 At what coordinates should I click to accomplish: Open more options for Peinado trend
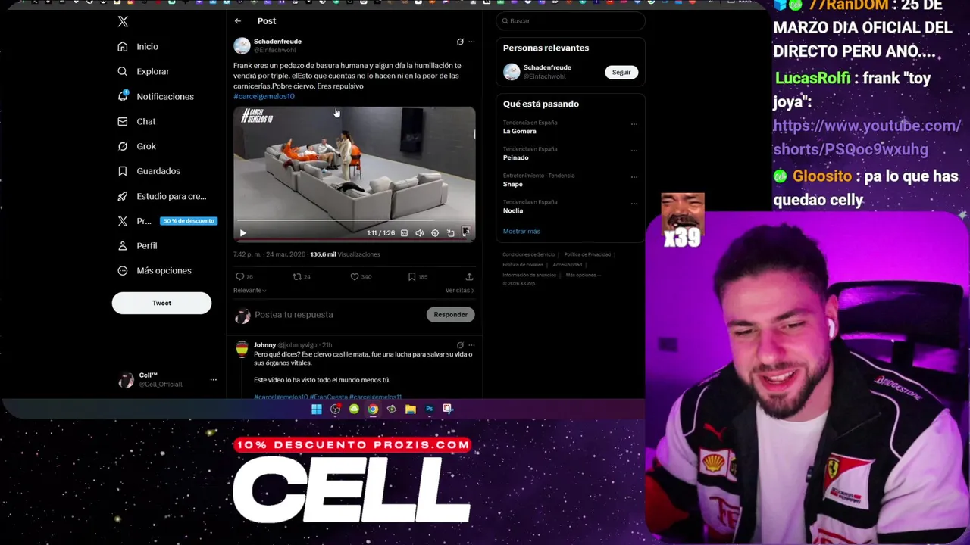(634, 150)
